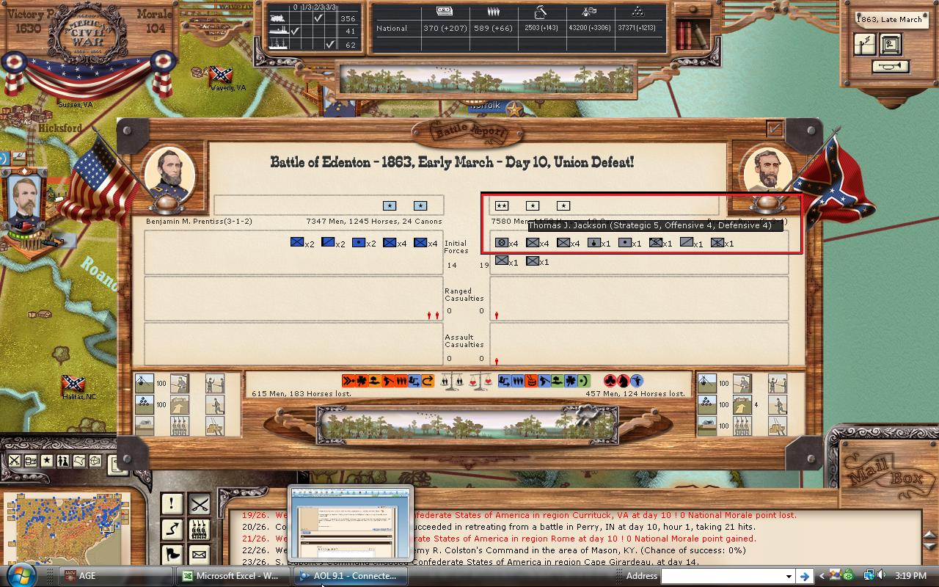The image size is (939, 587).
Task: Click the soldiers message filter icon
Action: click(x=199, y=529)
